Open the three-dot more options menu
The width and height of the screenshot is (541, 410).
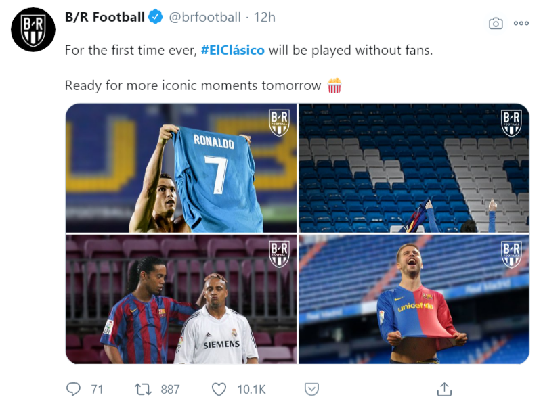click(521, 23)
